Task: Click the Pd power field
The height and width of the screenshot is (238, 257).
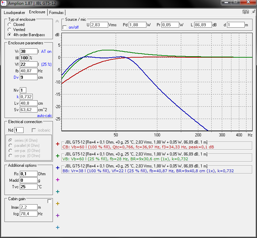Action: (x=137, y=25)
